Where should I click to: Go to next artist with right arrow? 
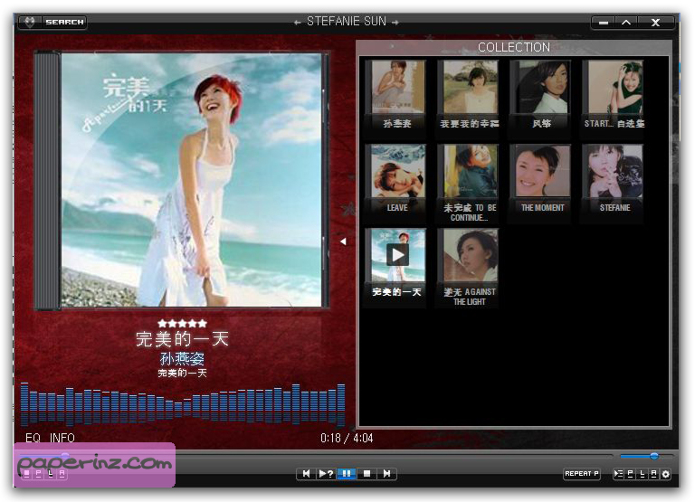395,22
